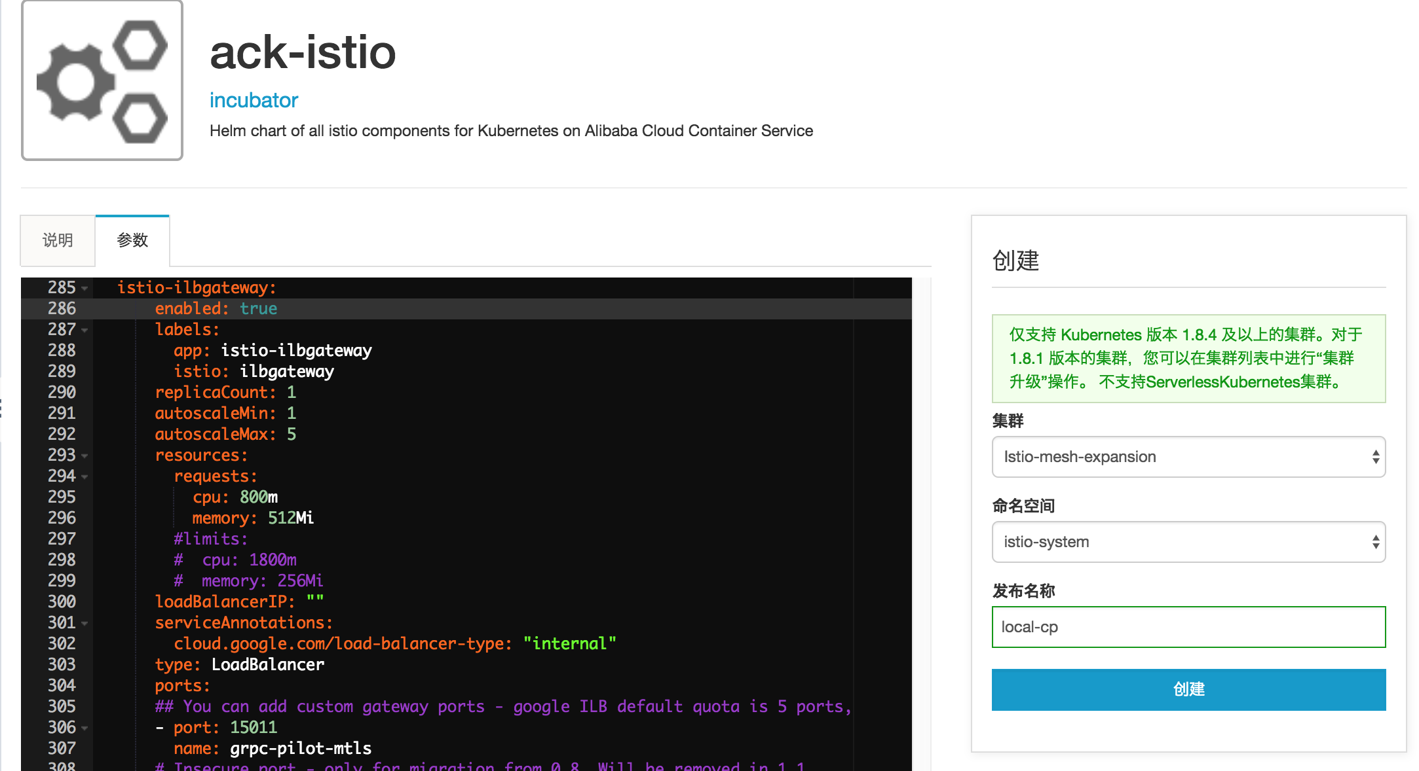Switch to the 说明 tab
This screenshot has width=1419, height=771.
[58, 240]
